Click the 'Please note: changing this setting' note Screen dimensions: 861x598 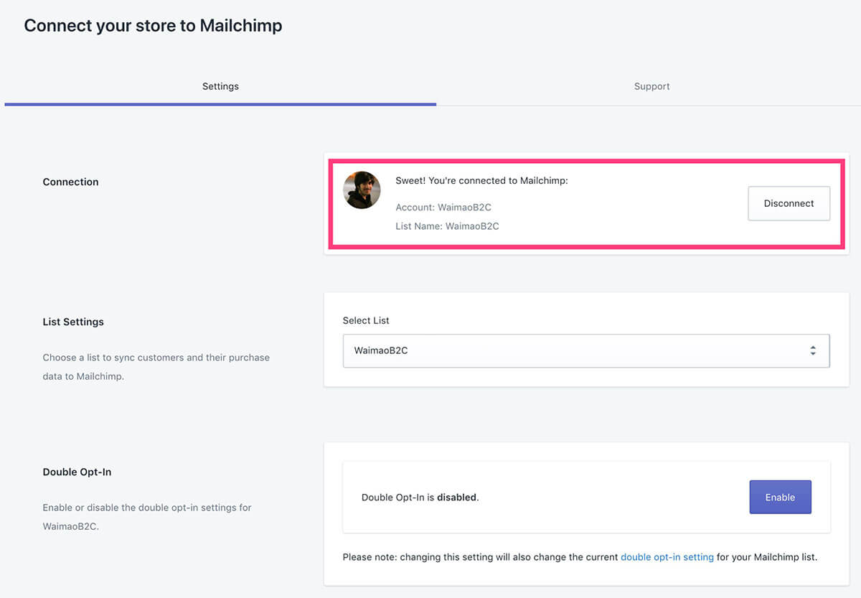coord(580,556)
